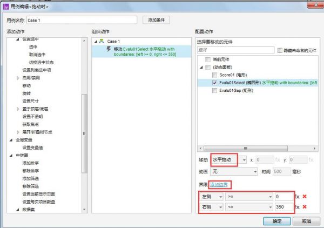The image size is (324, 228).
Task: Remove the 右侧 boundary using the red X
Action: [305, 207]
